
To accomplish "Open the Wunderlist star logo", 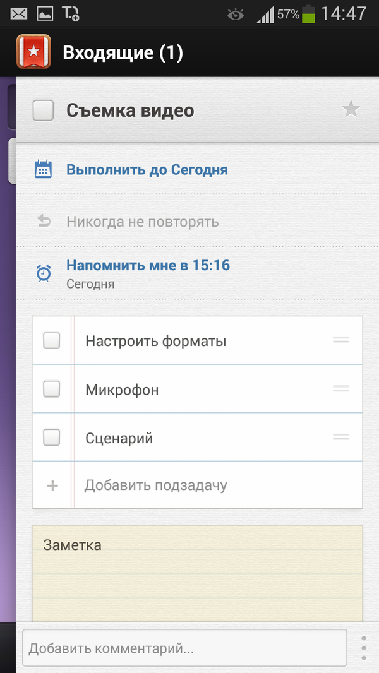I will coord(34,52).
